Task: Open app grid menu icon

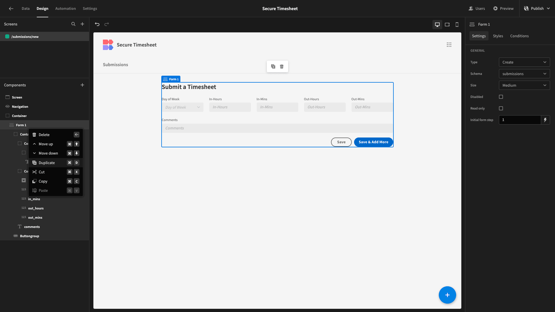Action: pyautogui.click(x=449, y=45)
